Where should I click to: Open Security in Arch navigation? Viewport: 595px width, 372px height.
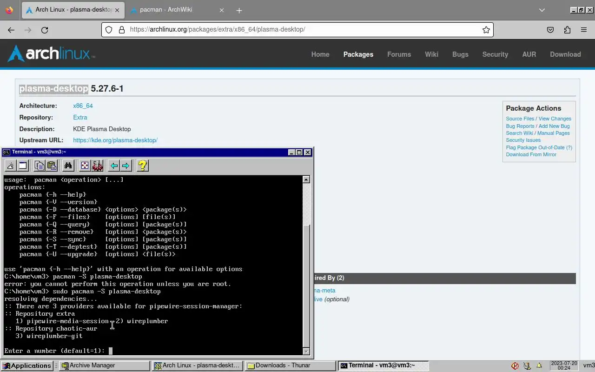point(495,54)
